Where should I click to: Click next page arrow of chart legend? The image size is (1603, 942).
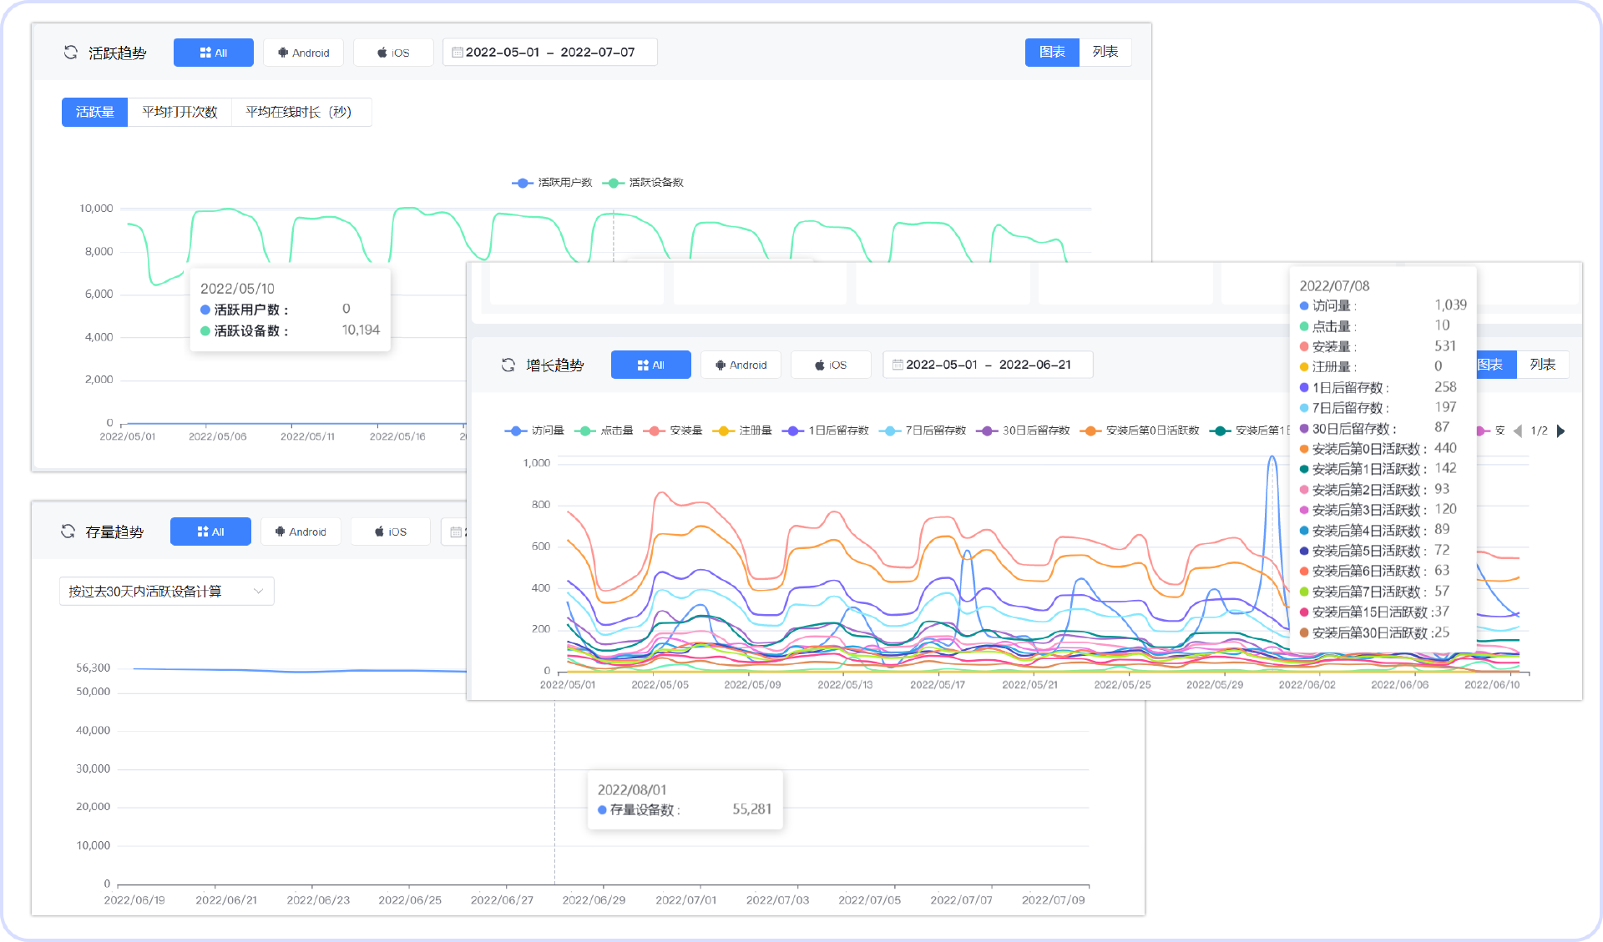(x=1560, y=431)
